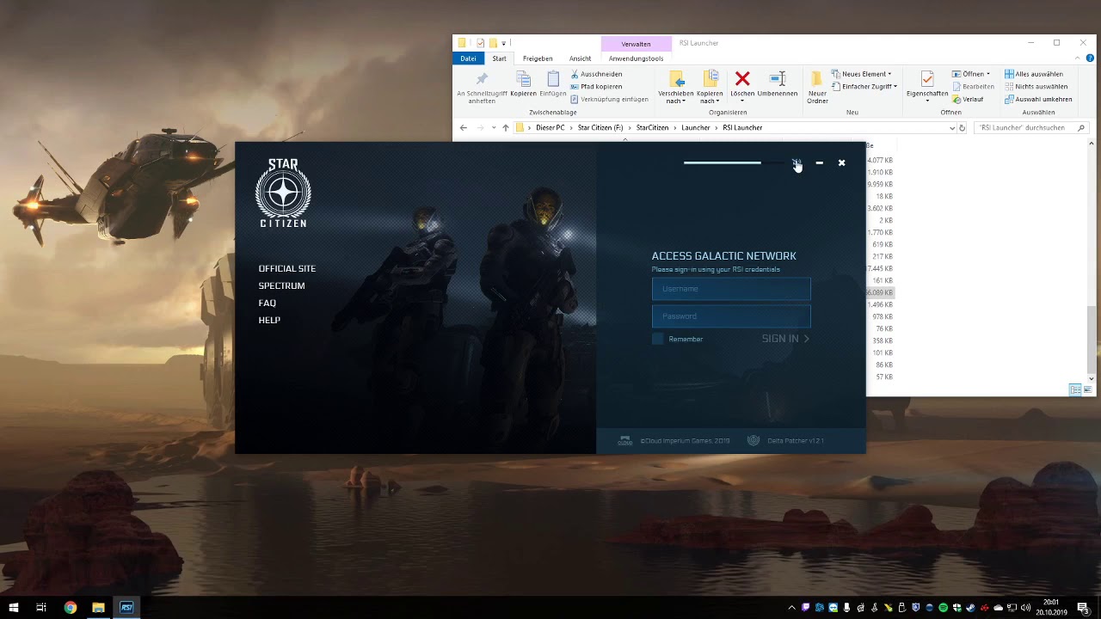Click the Star Citizen logo

pyautogui.click(x=283, y=193)
